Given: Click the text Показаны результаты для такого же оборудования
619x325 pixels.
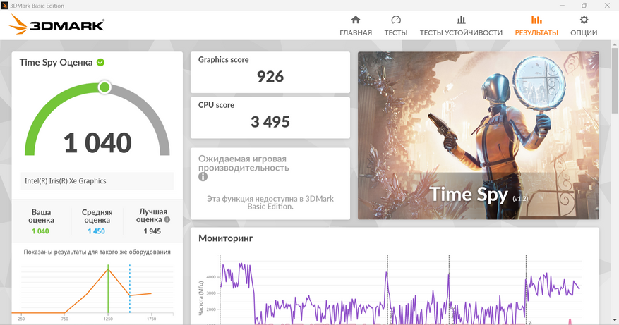Looking at the screenshot, I should pos(97,252).
